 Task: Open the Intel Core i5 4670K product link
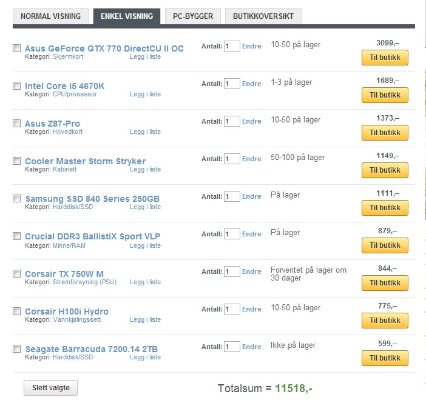[x=65, y=86]
